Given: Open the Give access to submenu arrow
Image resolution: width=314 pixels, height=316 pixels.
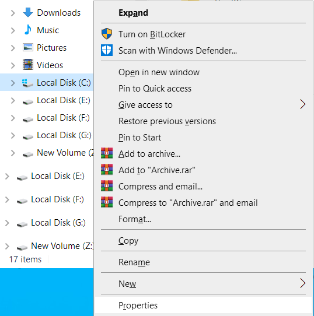Looking at the screenshot, I should point(302,104).
